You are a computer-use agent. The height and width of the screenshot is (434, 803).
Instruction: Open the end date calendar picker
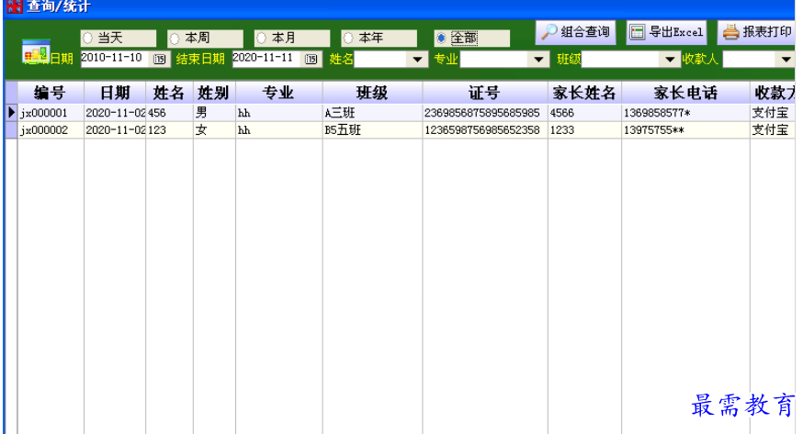coord(312,59)
